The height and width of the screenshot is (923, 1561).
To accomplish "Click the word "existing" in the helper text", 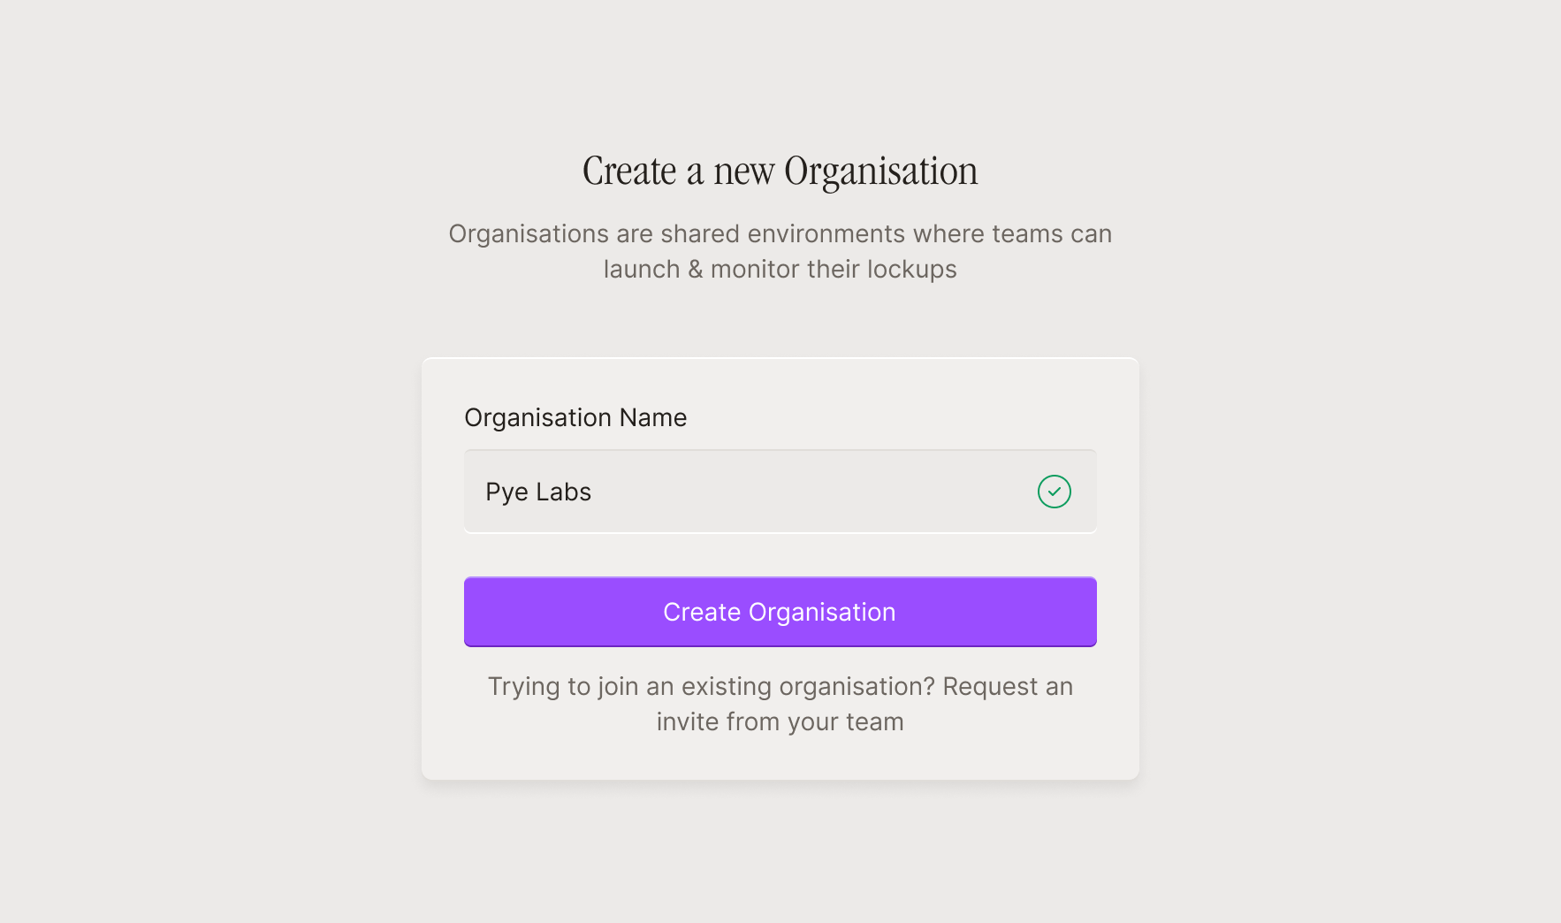I will pos(727,687).
